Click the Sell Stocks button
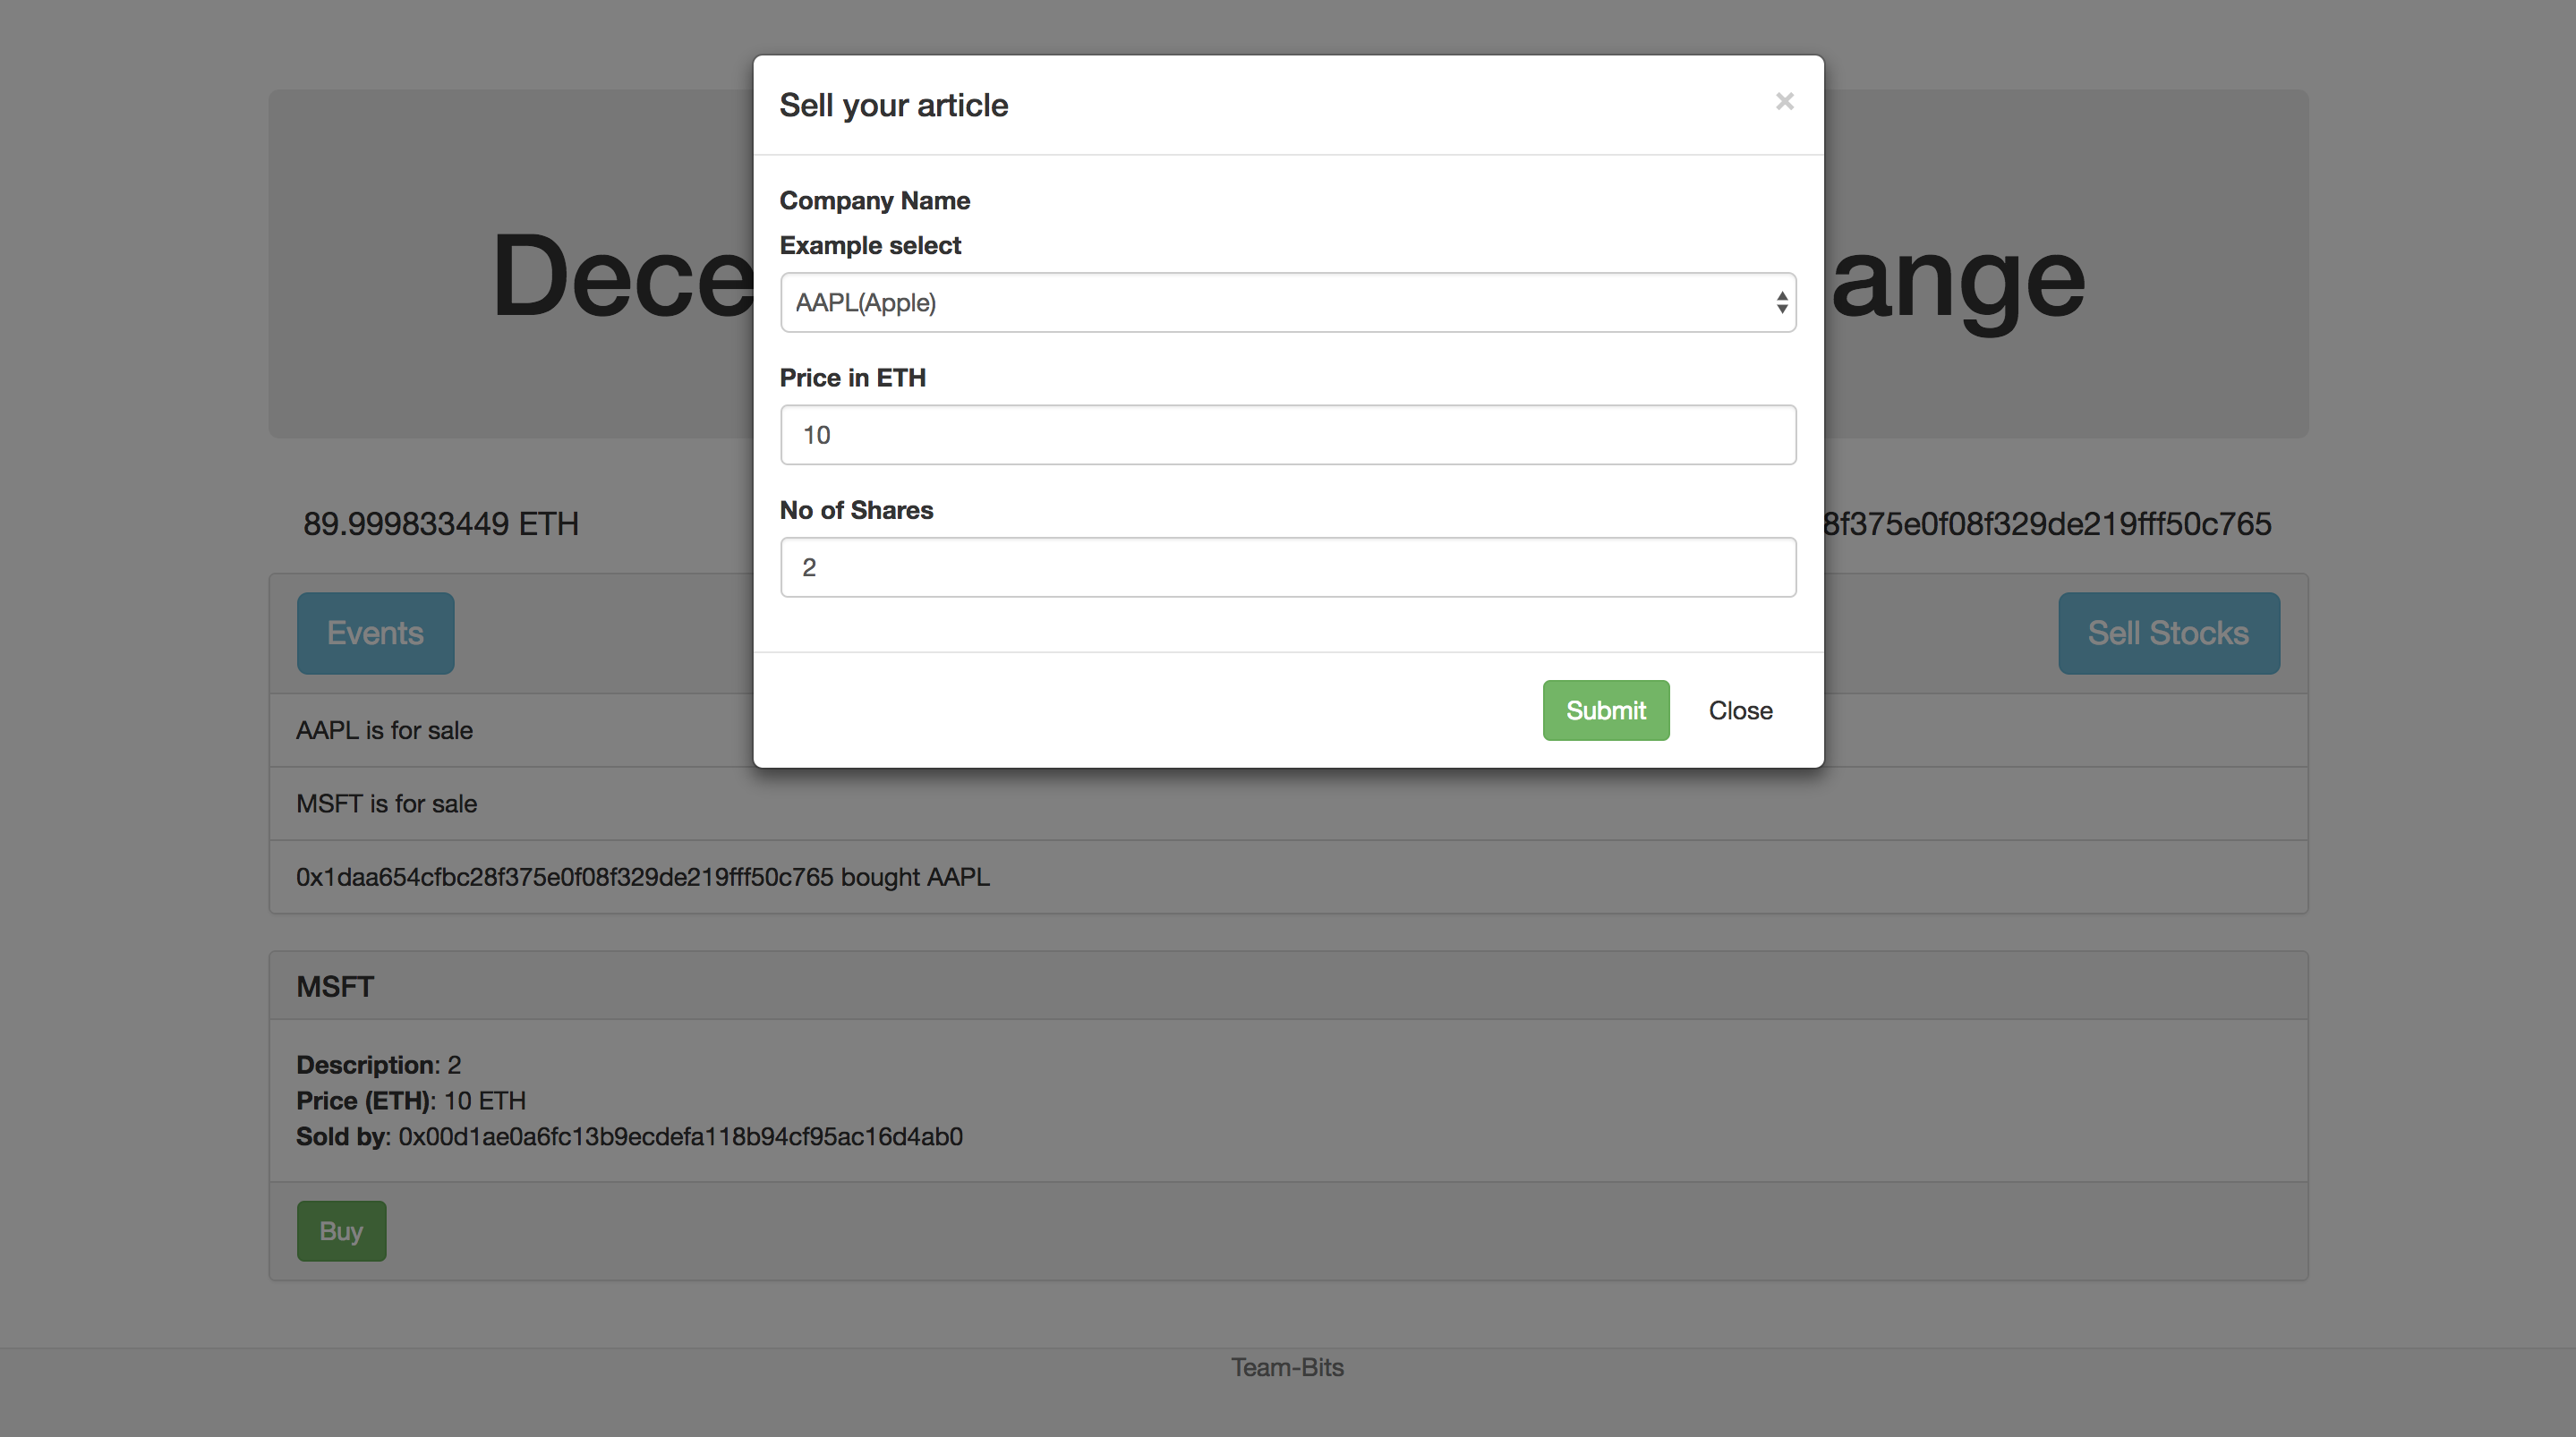The image size is (2576, 1437). pyautogui.click(x=2168, y=633)
